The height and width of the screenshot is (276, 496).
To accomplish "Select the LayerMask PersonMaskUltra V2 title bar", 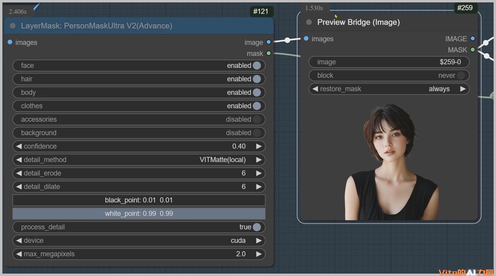I will point(139,26).
